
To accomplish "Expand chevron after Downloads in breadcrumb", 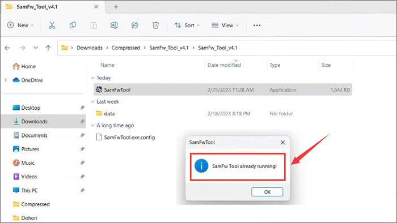I will coord(107,48).
